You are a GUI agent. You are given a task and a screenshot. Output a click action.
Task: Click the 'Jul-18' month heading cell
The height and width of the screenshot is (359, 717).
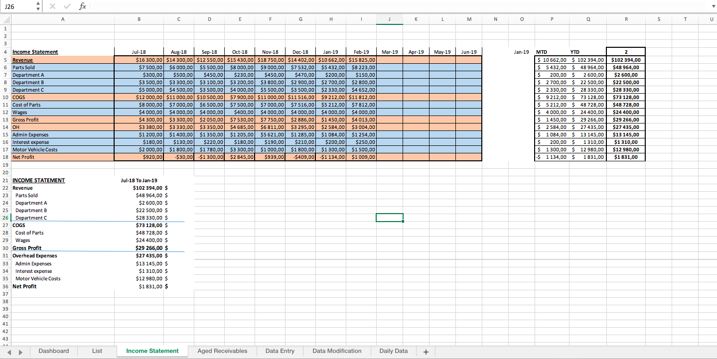tap(139, 52)
